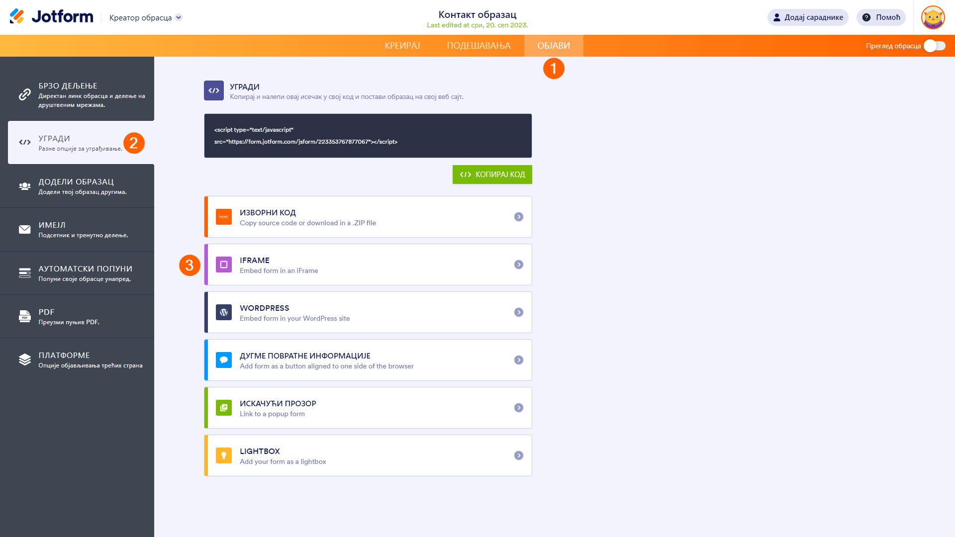The height and width of the screenshot is (537, 955).
Task: Click the yellow Lightbox bulb icon
Action: [224, 455]
